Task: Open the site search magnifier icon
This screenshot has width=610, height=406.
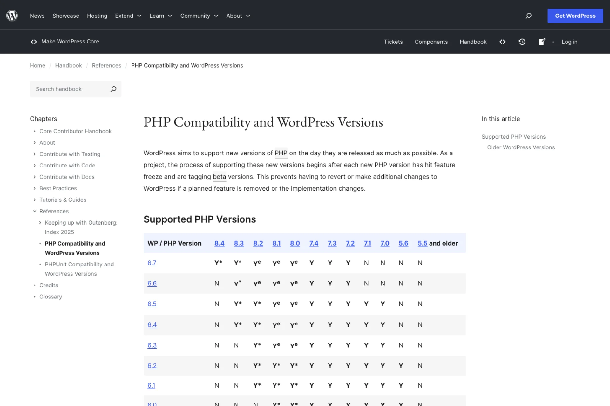Action: click(528, 16)
